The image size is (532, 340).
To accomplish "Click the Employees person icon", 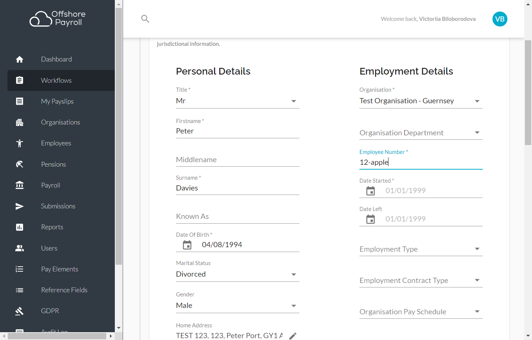I will point(20,143).
